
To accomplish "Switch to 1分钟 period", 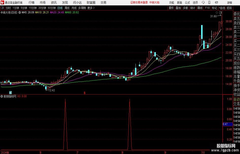I will pos(16,8).
